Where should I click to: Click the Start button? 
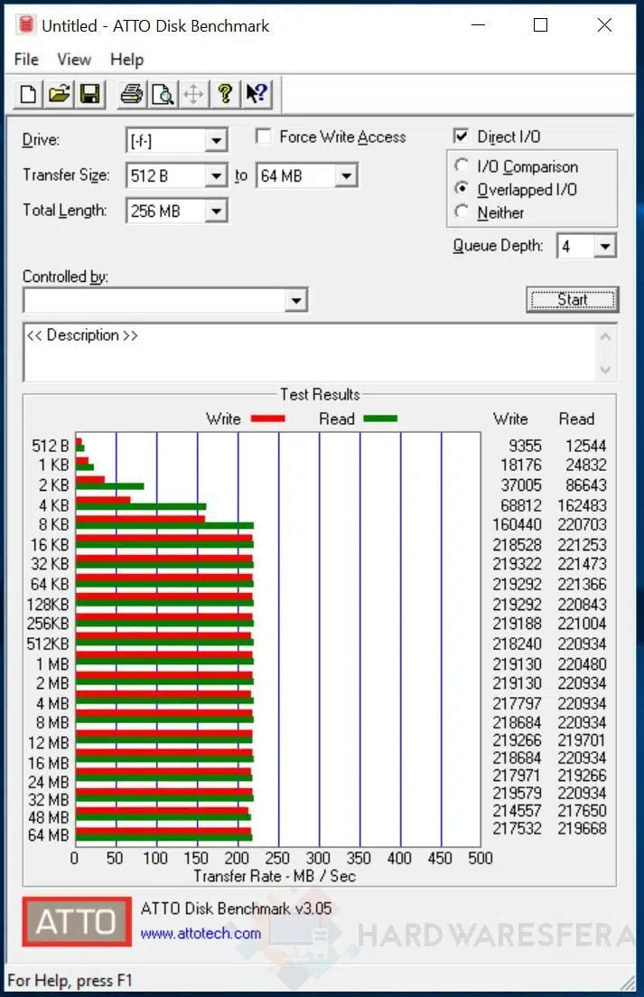pyautogui.click(x=573, y=299)
